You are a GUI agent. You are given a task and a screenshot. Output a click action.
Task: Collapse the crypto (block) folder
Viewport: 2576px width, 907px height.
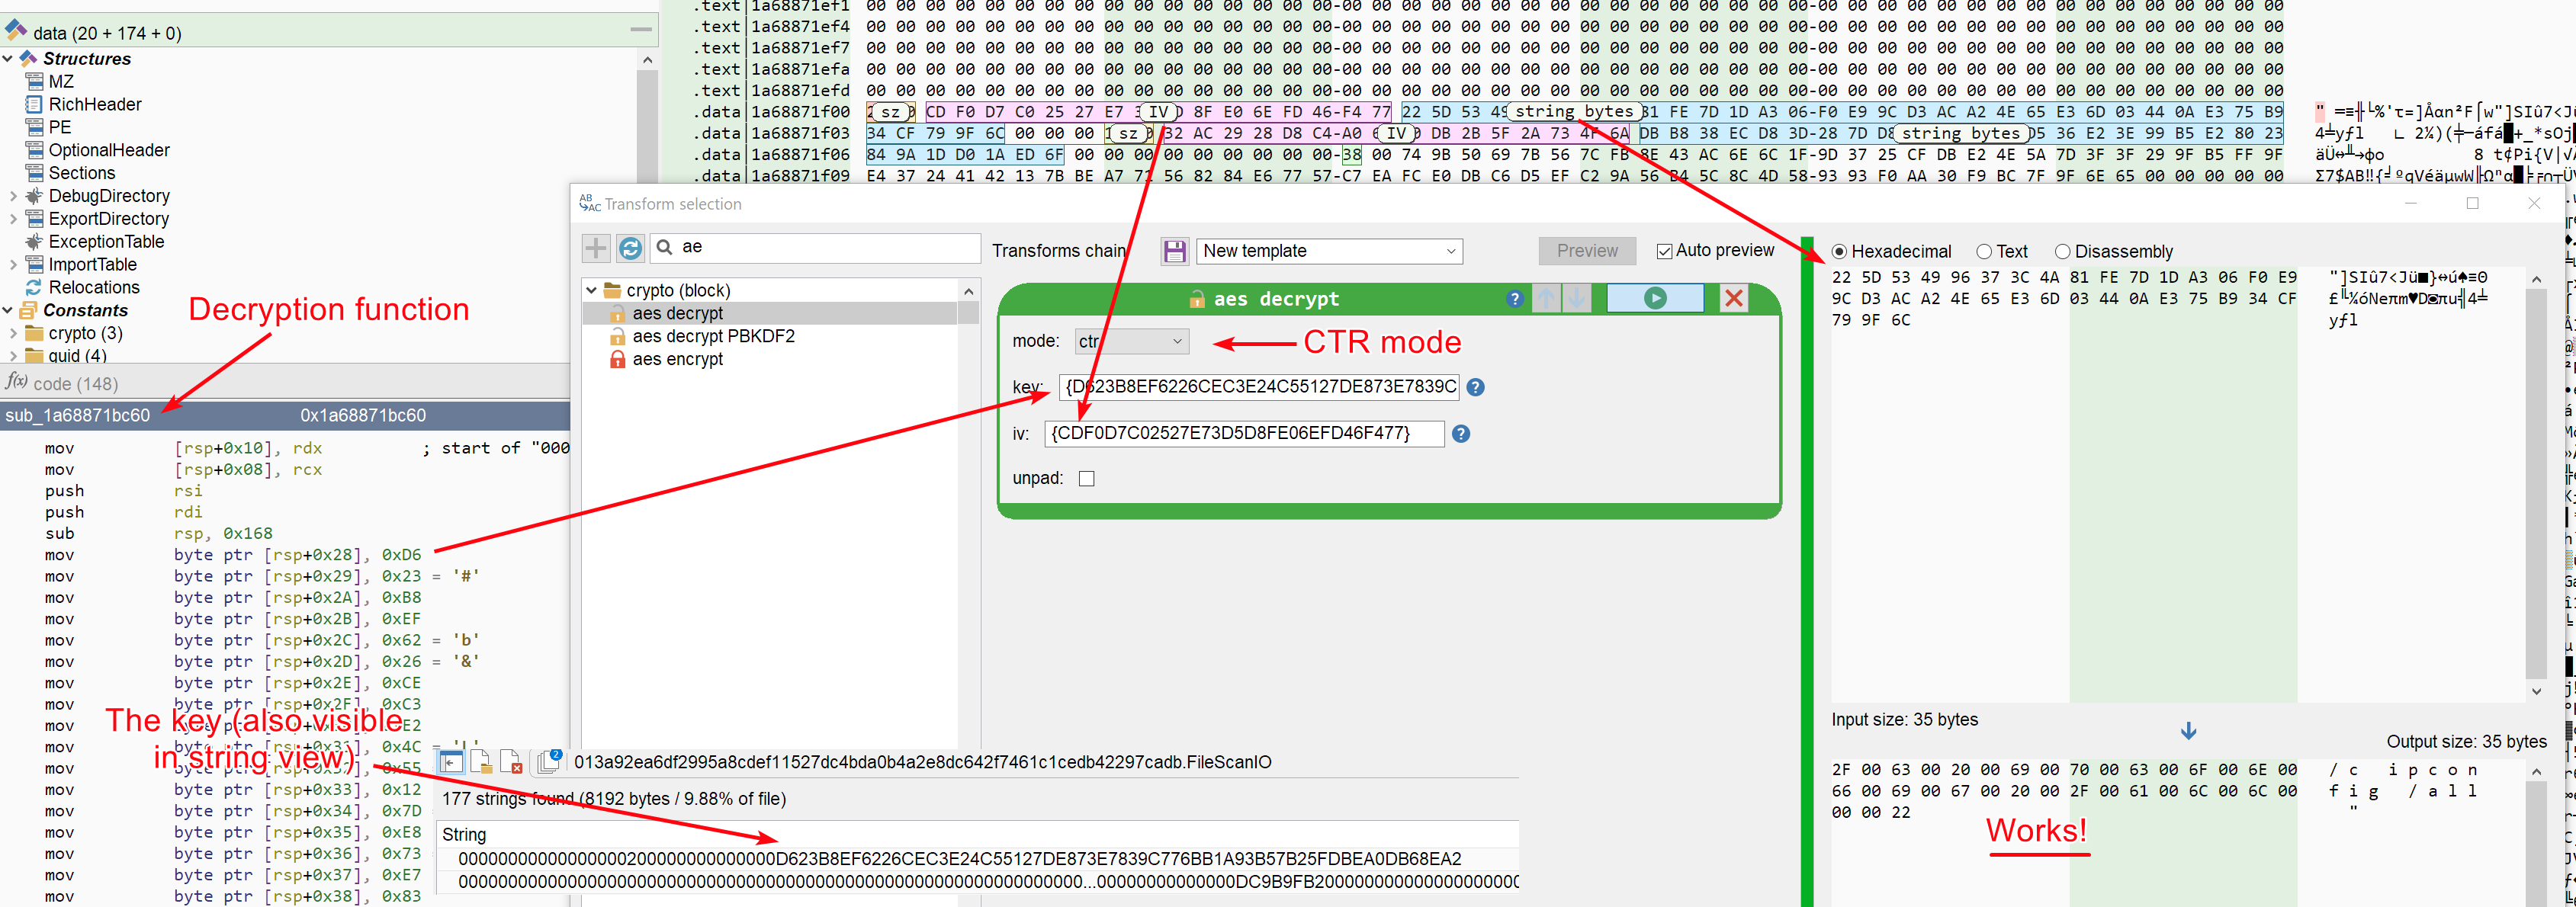tap(591, 291)
